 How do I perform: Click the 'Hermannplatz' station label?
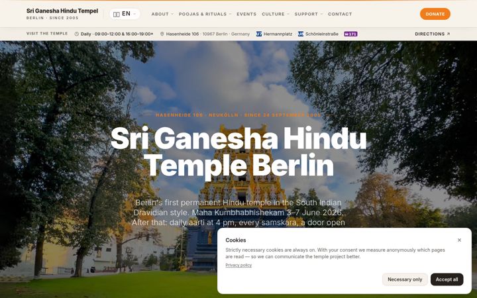[278, 34]
